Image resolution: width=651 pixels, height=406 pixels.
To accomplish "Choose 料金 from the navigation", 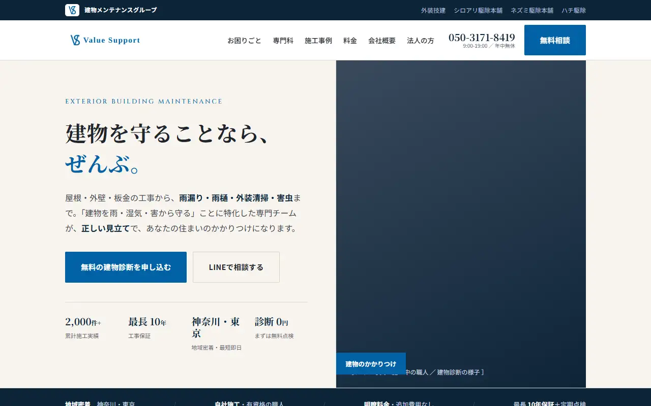I will [350, 41].
